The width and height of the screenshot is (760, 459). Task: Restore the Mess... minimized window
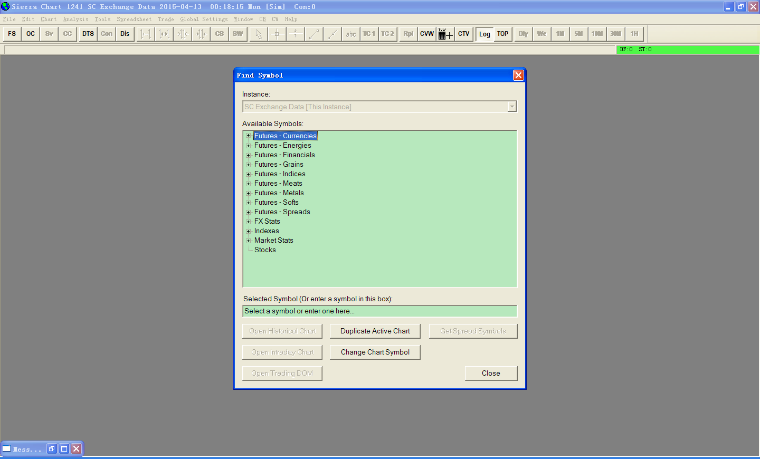52,449
